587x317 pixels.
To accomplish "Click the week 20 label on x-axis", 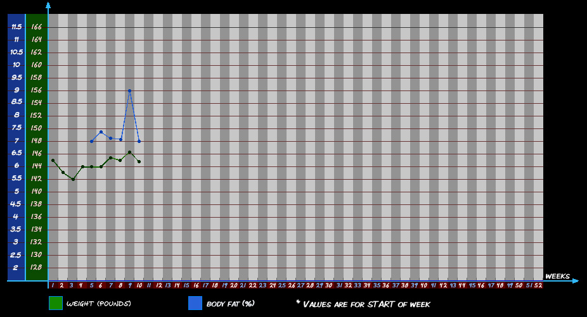I will (234, 285).
